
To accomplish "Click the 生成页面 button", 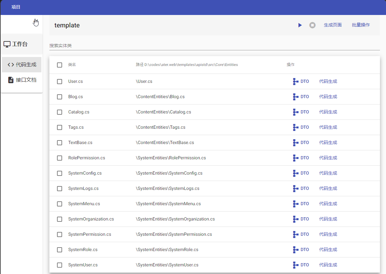I will (x=333, y=25).
